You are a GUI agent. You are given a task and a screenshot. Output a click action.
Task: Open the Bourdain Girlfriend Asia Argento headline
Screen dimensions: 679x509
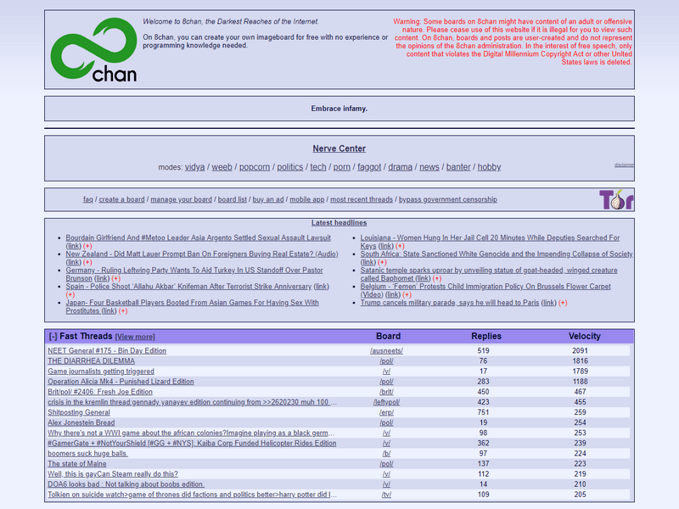198,238
